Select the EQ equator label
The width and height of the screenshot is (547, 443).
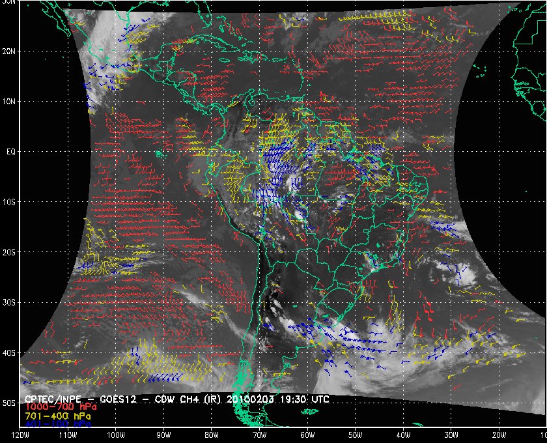(x=11, y=152)
